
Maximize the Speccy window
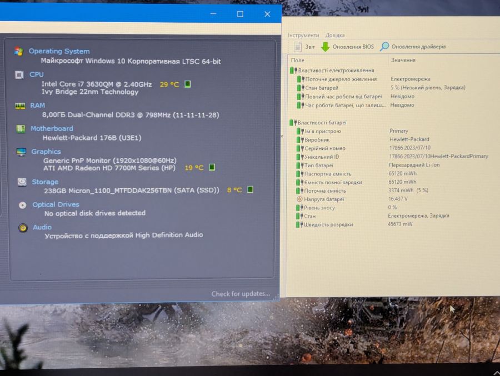point(240,14)
